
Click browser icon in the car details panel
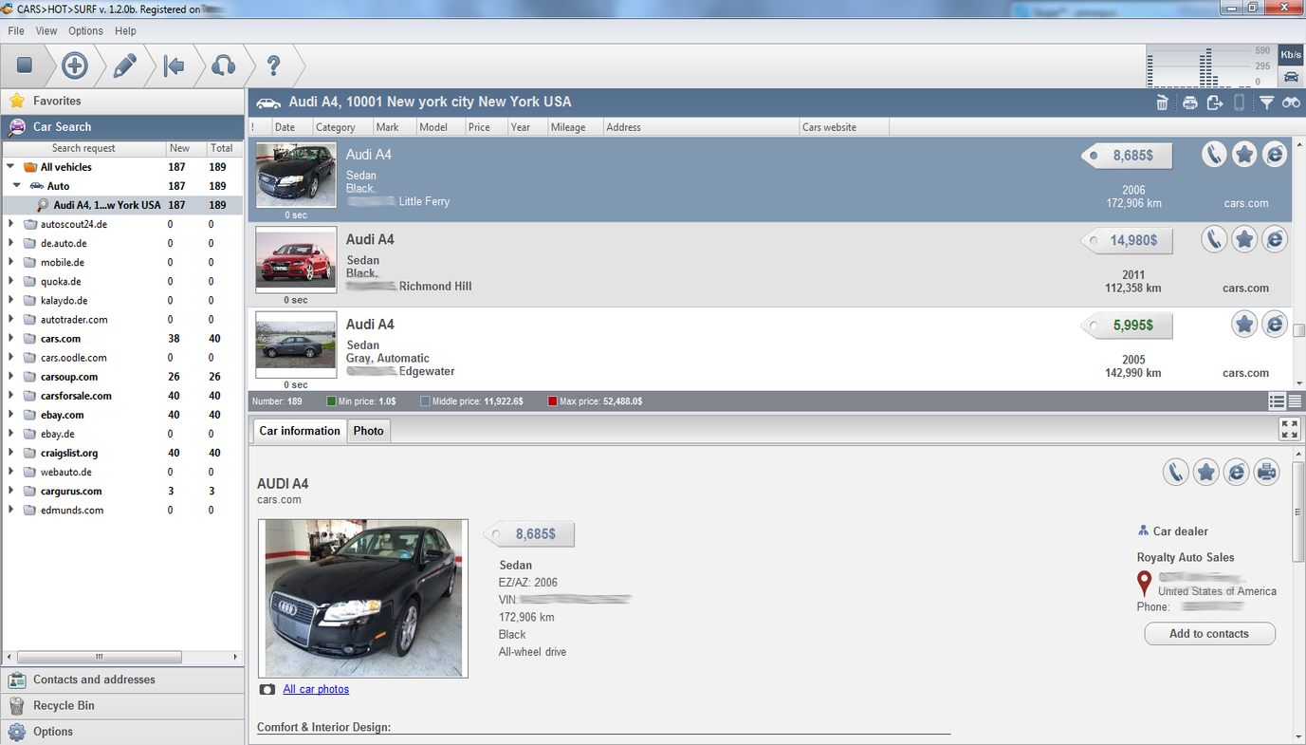(x=1237, y=472)
